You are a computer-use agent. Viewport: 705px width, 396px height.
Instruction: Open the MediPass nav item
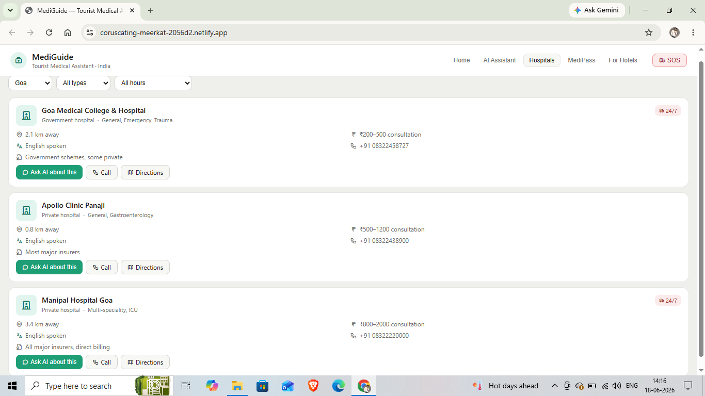pos(581,60)
